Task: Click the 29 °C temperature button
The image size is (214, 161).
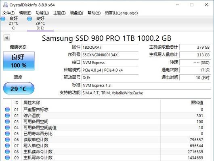Action: pos(19,89)
